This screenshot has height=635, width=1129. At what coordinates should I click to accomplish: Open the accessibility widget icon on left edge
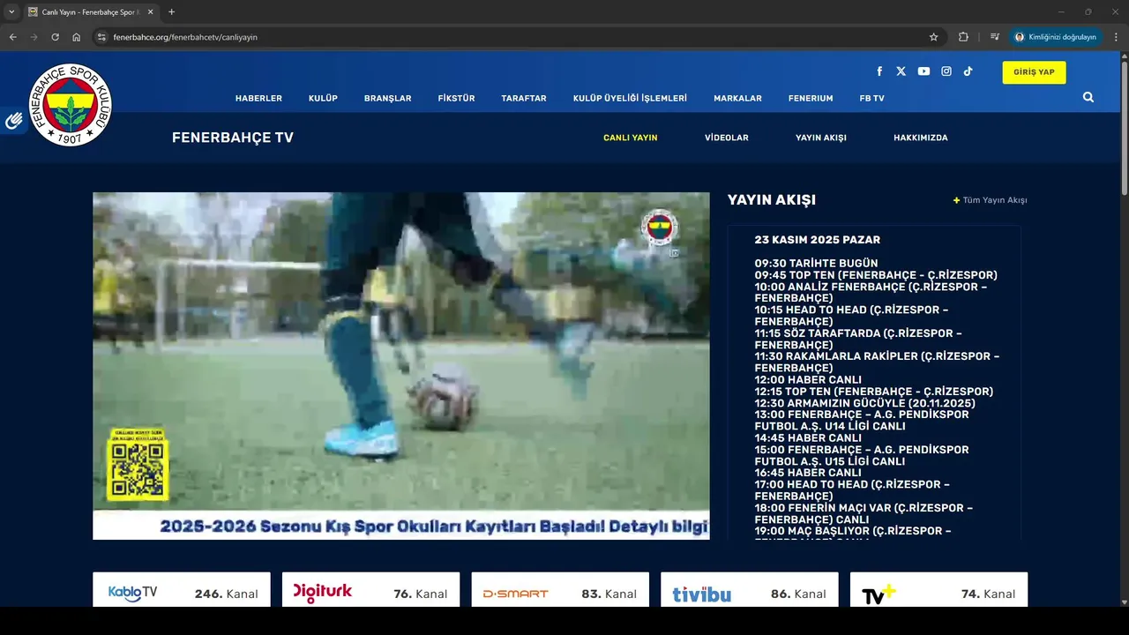13,121
